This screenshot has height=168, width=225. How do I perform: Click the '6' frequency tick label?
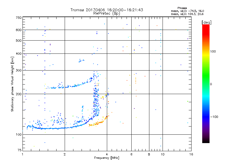[131, 154]
